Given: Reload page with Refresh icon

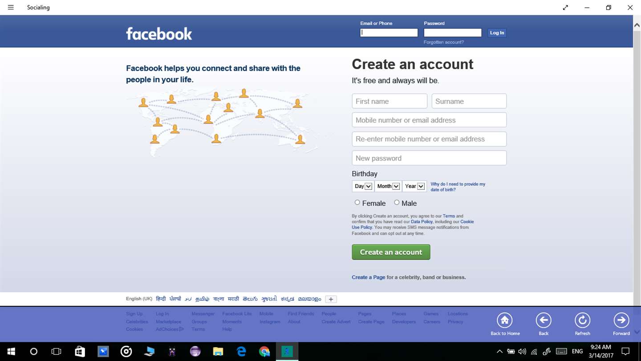Looking at the screenshot, I should click(x=582, y=320).
